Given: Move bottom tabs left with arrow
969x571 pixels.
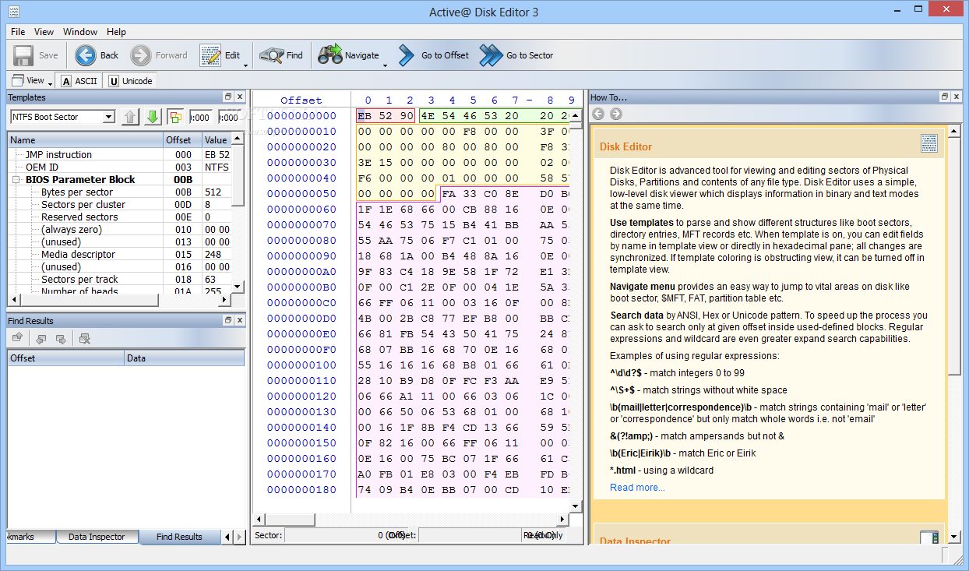Looking at the screenshot, I should [x=227, y=537].
